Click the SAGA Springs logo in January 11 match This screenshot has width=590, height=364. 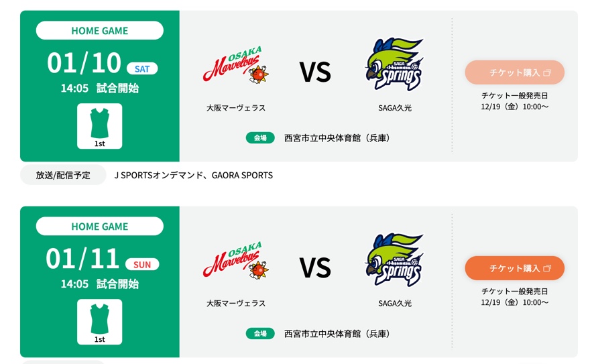tap(395, 261)
